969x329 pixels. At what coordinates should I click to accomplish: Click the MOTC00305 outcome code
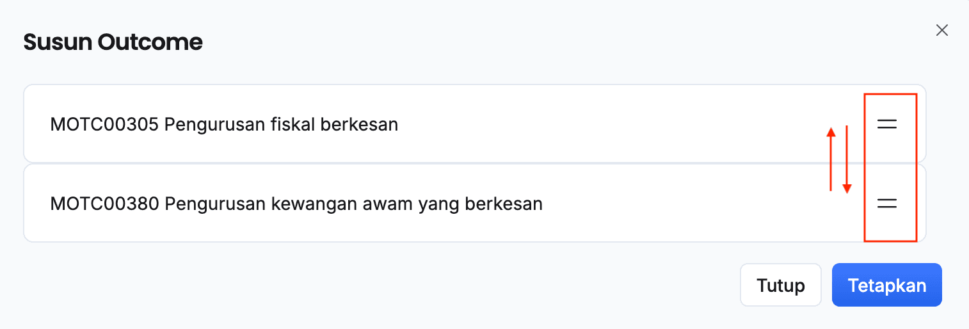[x=104, y=124]
